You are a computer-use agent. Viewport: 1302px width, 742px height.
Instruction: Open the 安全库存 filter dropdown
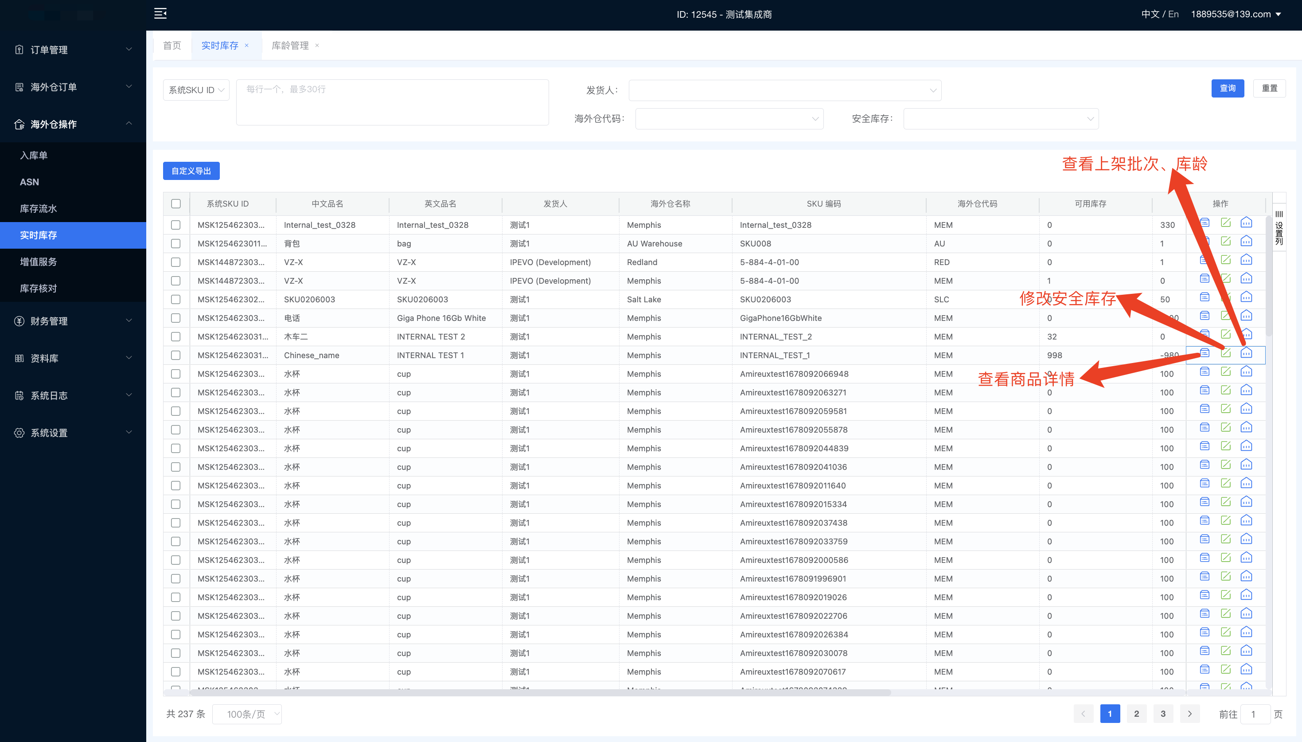click(x=1001, y=119)
